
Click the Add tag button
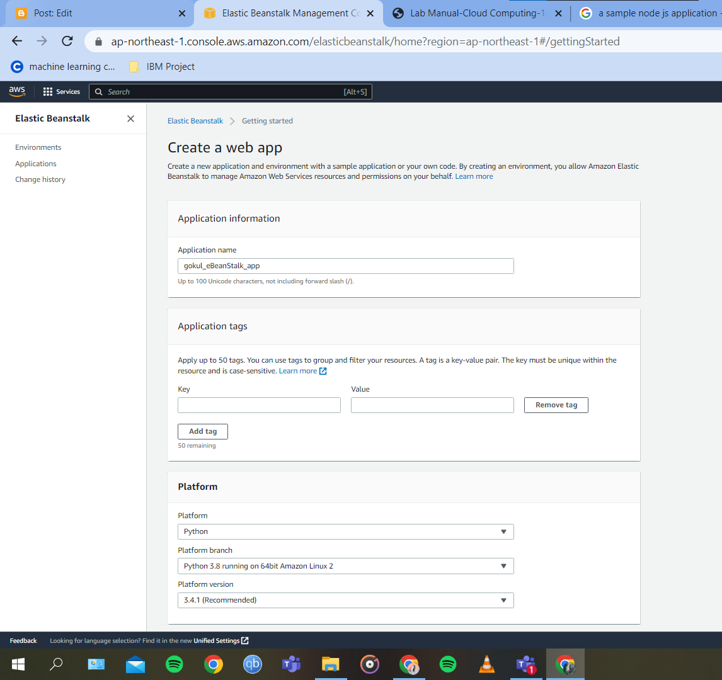pos(203,431)
